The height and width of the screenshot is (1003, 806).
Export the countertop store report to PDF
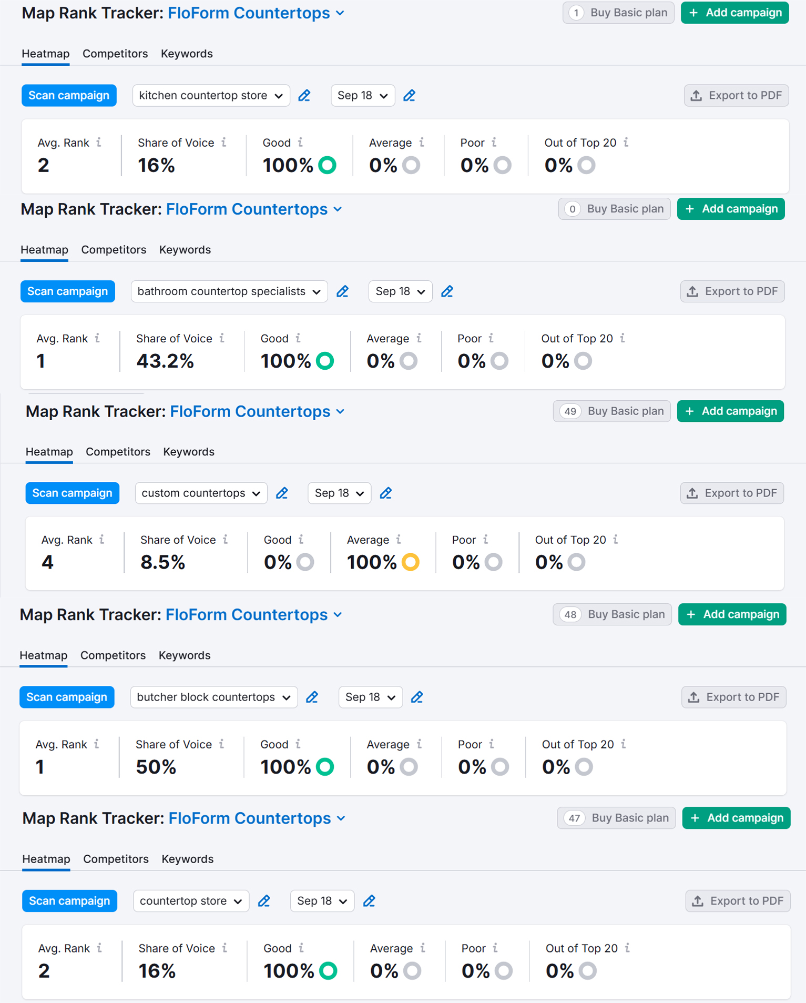click(x=738, y=901)
